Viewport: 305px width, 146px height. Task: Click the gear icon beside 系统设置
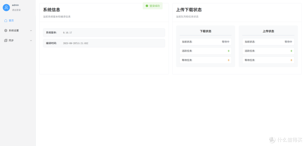[6, 31]
